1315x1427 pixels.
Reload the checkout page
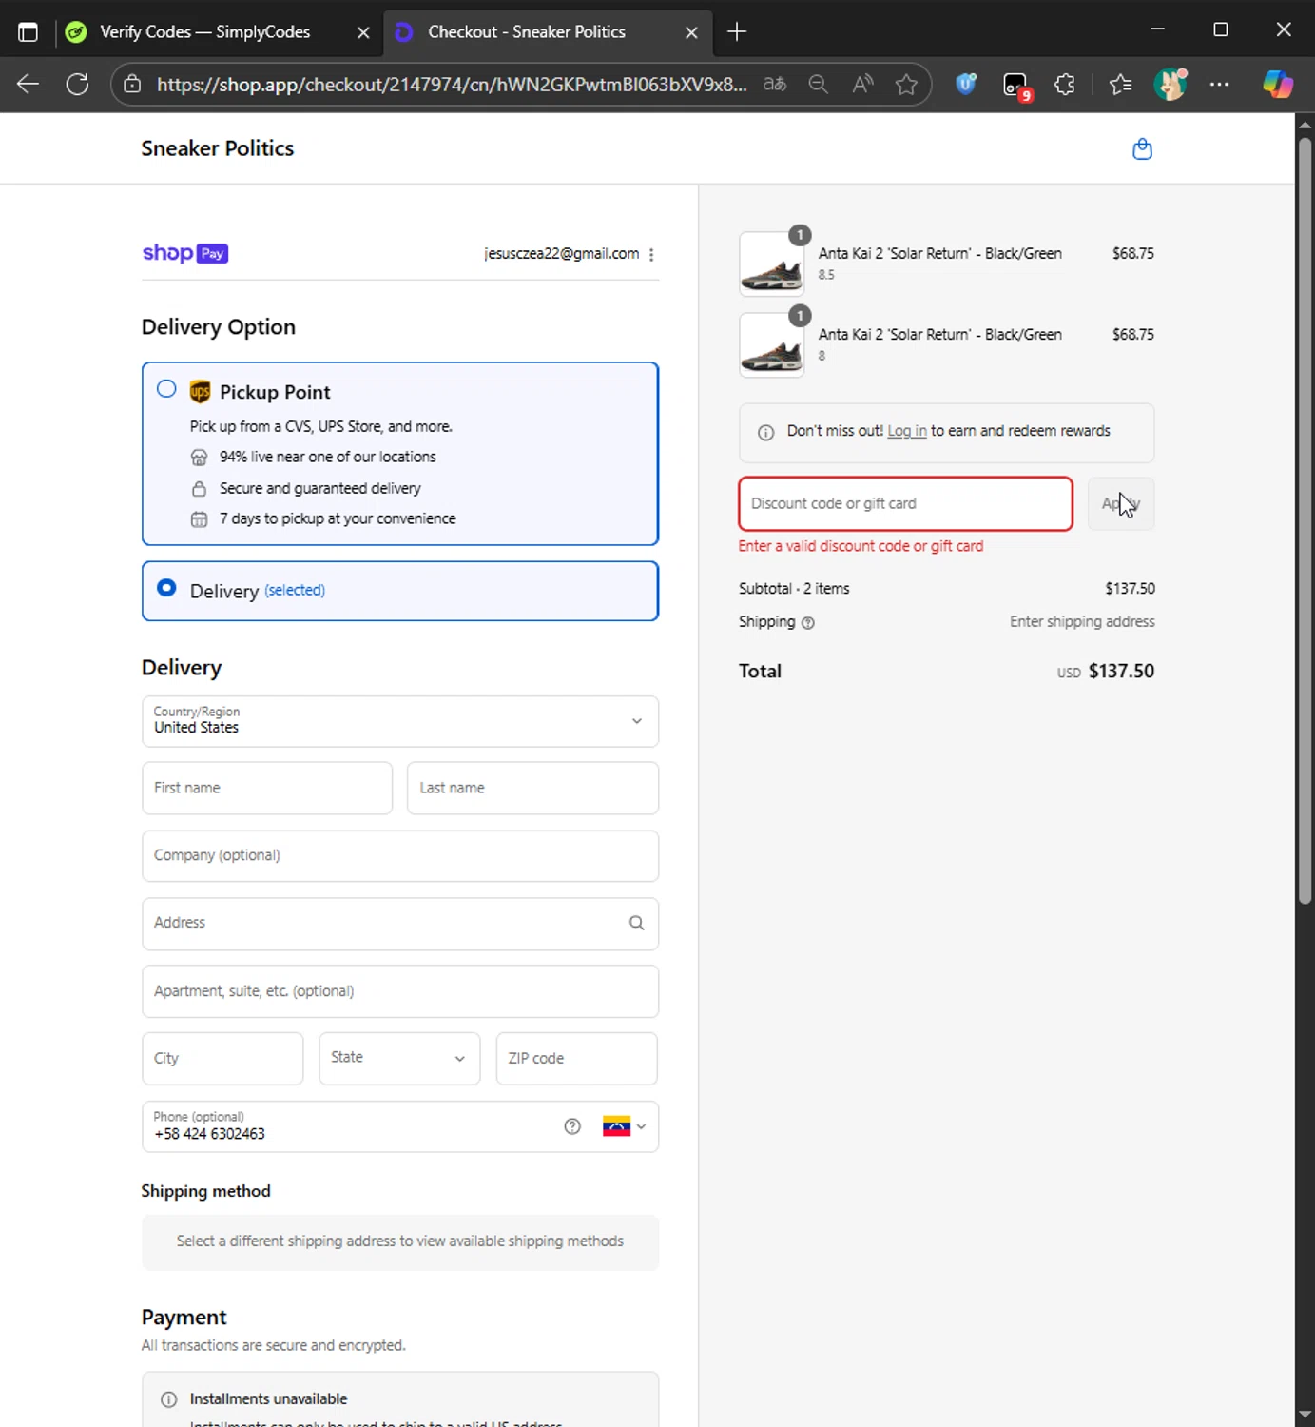point(77,85)
